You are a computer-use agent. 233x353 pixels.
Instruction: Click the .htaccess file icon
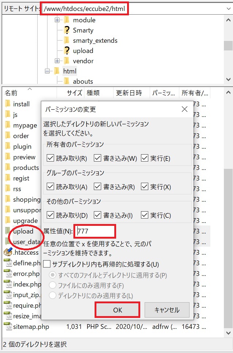click(8, 252)
